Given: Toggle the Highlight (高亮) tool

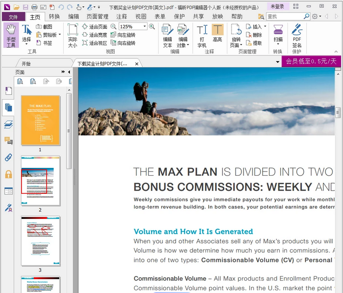Looking at the screenshot, I should click(x=218, y=33).
